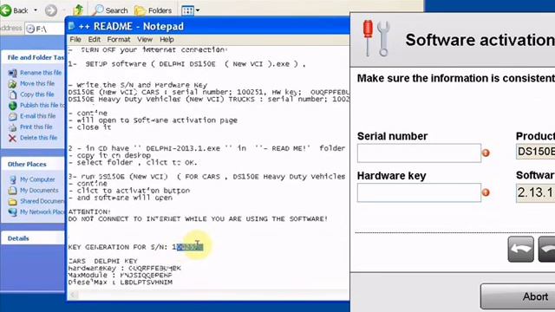Open Search in Explorer toolbar

pyautogui.click(x=110, y=10)
